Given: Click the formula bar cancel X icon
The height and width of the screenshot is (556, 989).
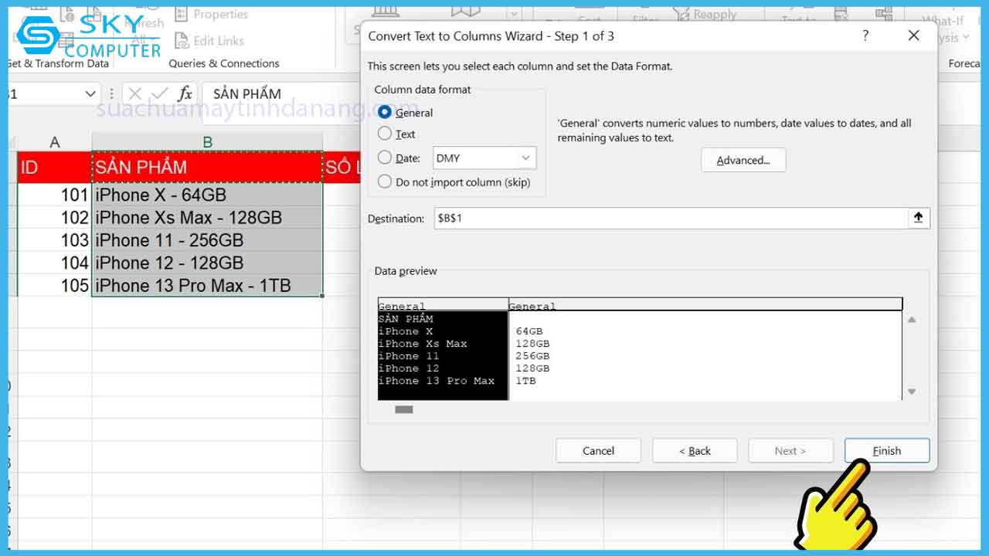Looking at the screenshot, I should 135,94.
